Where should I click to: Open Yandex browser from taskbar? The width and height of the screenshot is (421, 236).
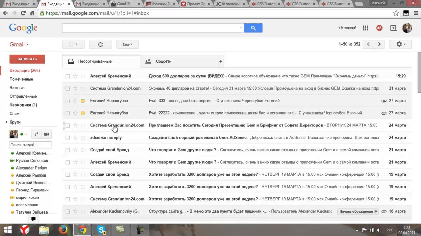tap(25, 230)
